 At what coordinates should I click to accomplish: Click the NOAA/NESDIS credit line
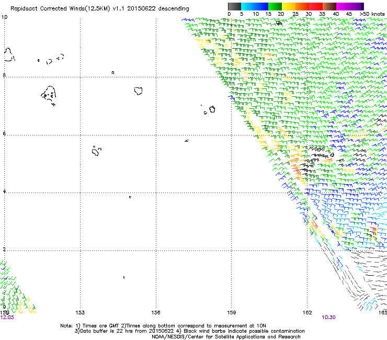click(x=226, y=337)
